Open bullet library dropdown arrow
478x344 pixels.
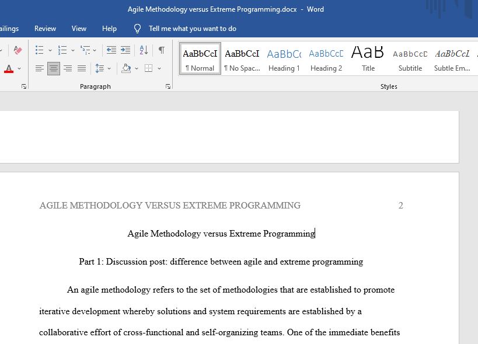pyautogui.click(x=50, y=50)
